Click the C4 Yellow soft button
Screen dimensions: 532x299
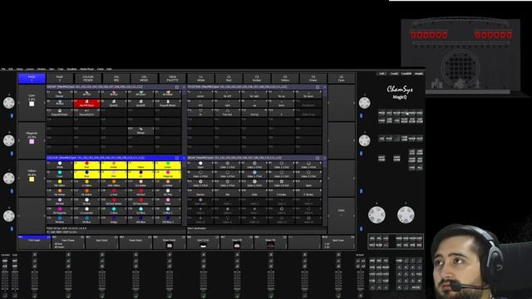pos(285,79)
